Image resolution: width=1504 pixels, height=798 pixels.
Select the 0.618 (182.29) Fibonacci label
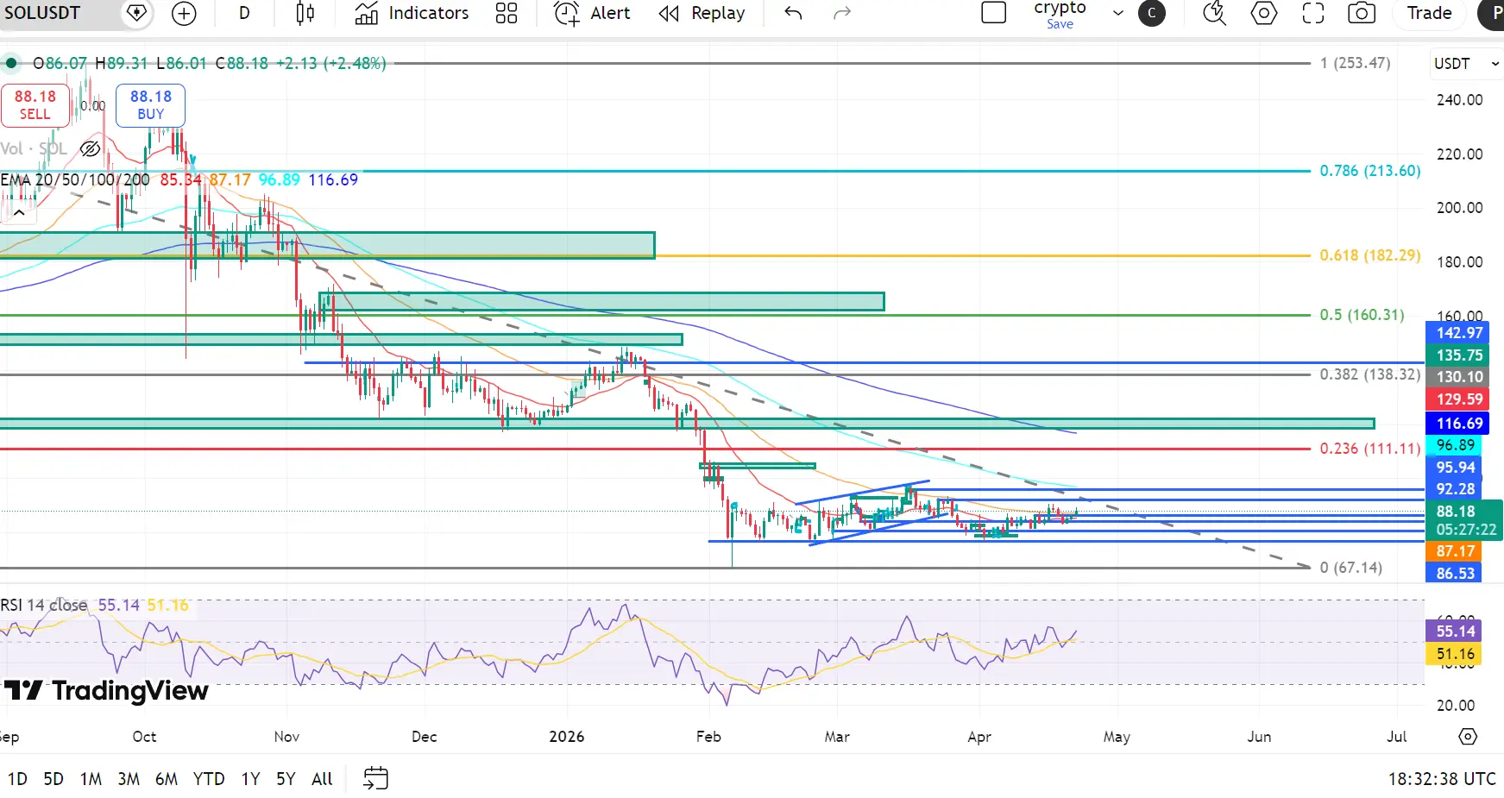(1370, 255)
